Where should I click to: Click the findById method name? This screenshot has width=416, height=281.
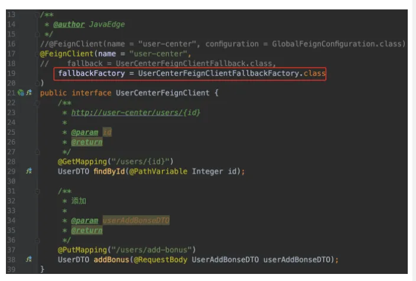pyautogui.click(x=109, y=171)
